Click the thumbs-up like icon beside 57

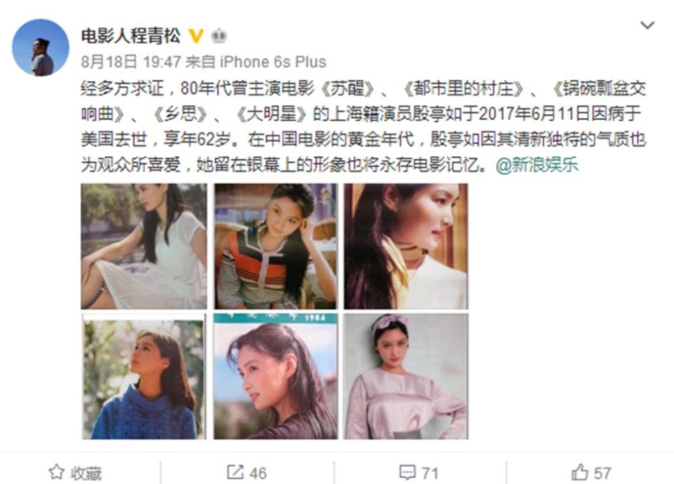tap(580, 472)
